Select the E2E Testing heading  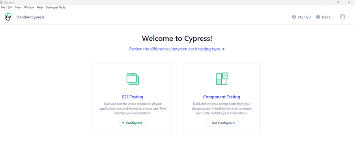tap(133, 97)
